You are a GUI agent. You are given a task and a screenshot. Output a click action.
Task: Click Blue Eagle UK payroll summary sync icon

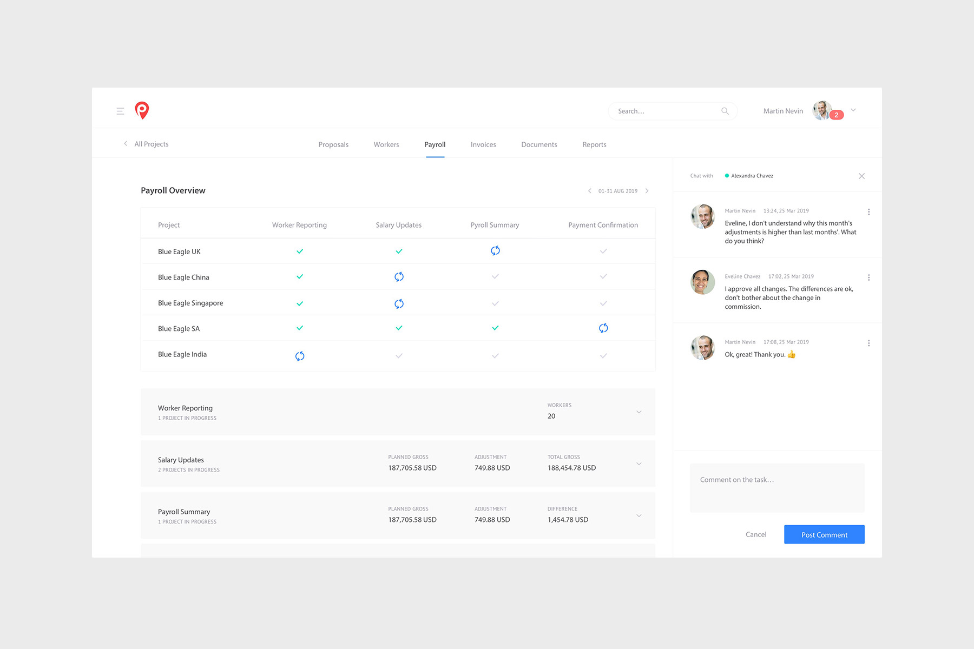[x=495, y=251]
